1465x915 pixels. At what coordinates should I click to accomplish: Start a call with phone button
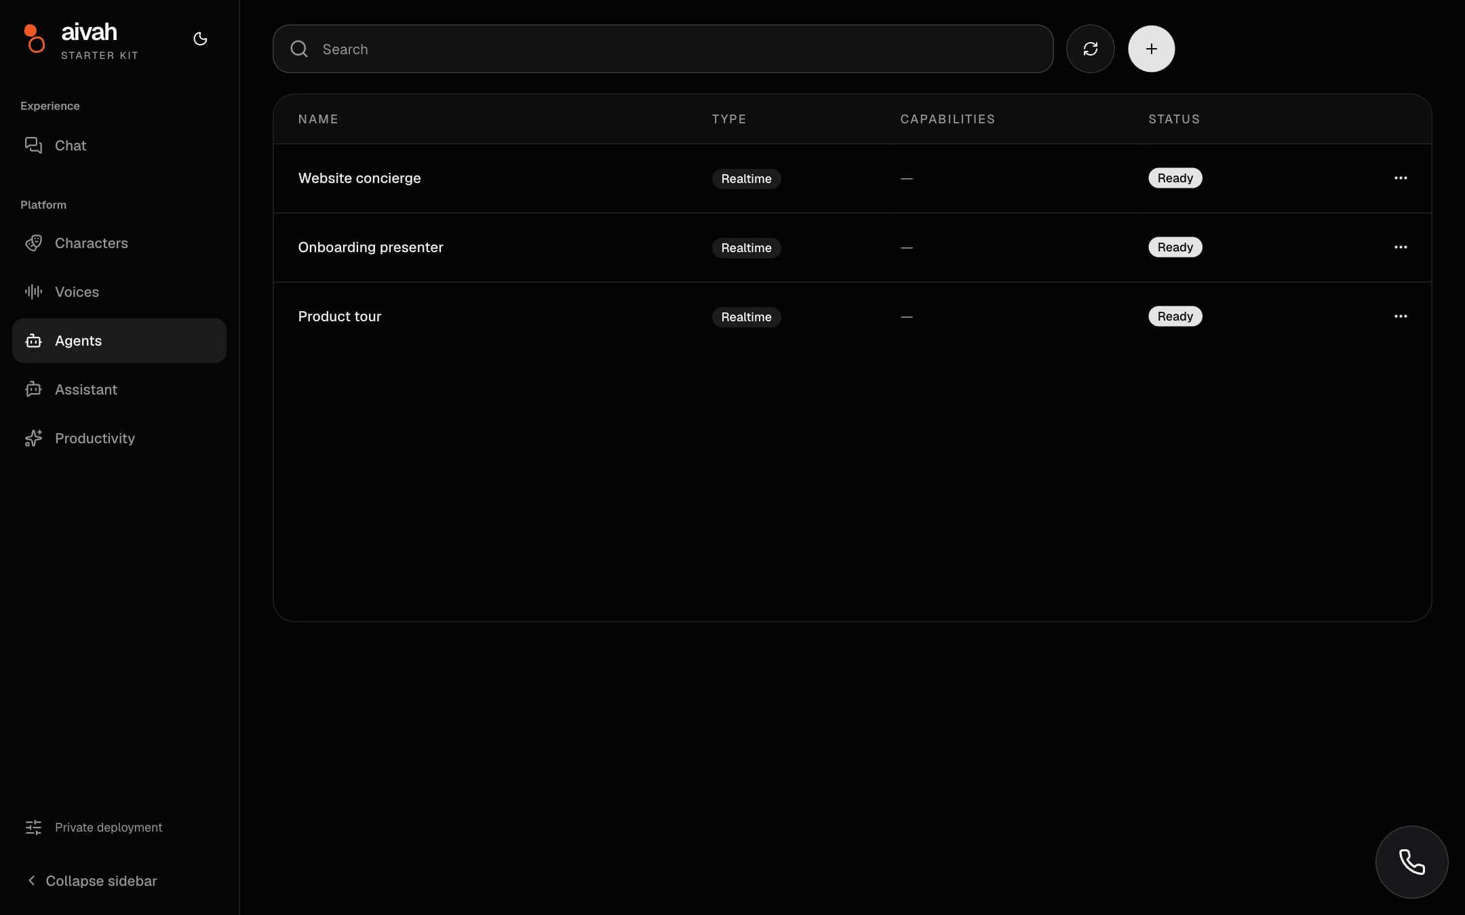click(x=1411, y=862)
